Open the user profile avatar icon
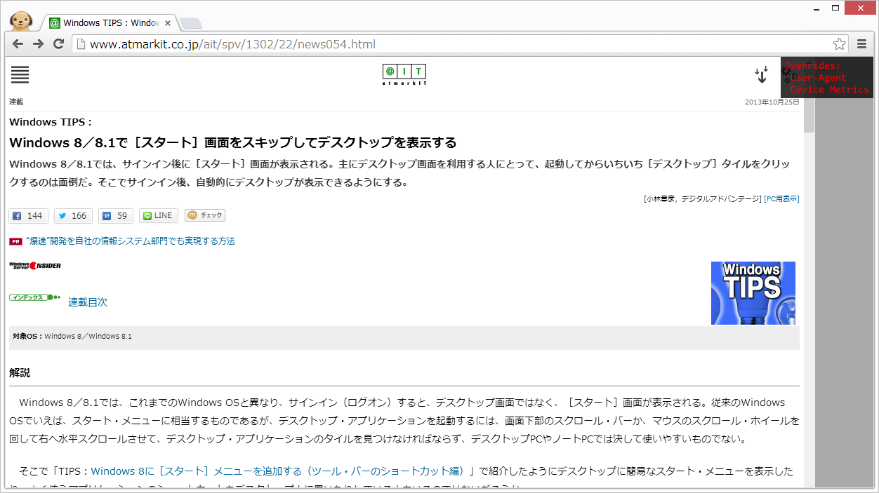879x493 pixels. pyautogui.click(x=21, y=20)
